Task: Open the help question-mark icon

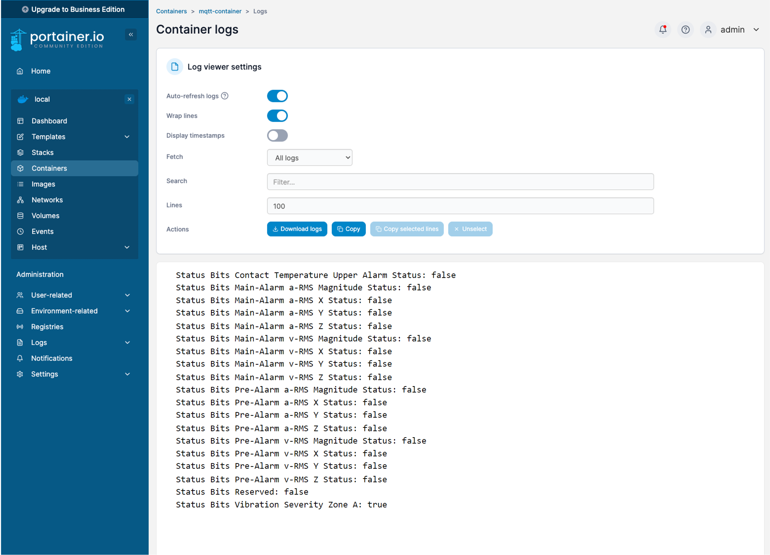Action: pyautogui.click(x=685, y=30)
